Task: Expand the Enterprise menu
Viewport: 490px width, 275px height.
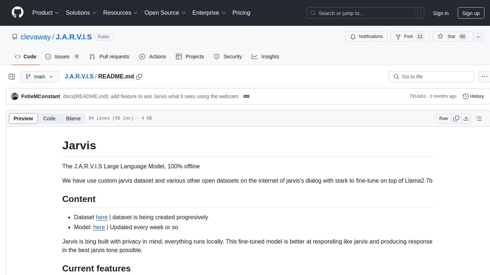Action: (x=209, y=13)
